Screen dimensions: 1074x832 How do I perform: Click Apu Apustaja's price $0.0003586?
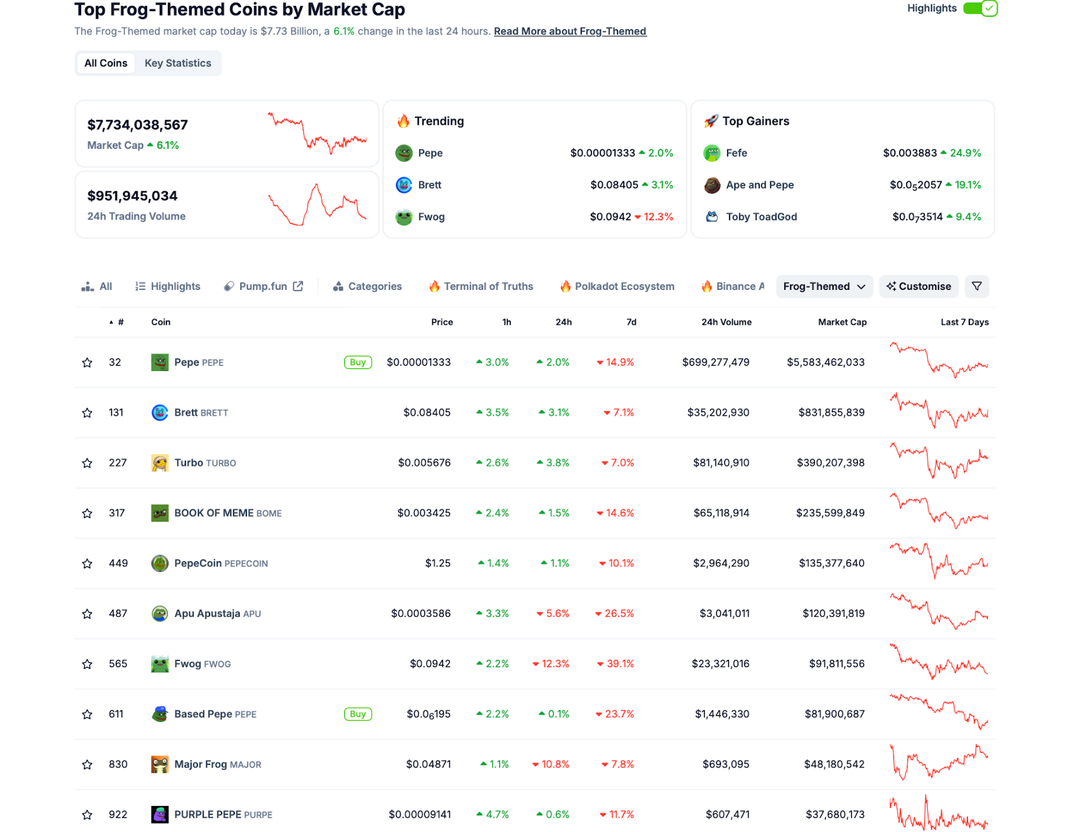pyautogui.click(x=421, y=614)
